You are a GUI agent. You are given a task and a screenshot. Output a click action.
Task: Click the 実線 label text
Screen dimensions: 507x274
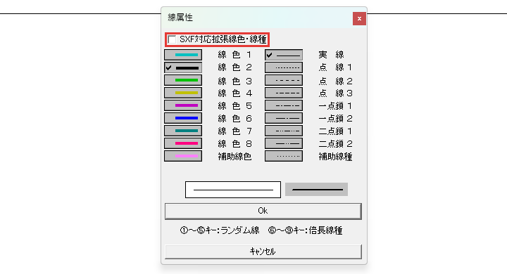click(331, 55)
